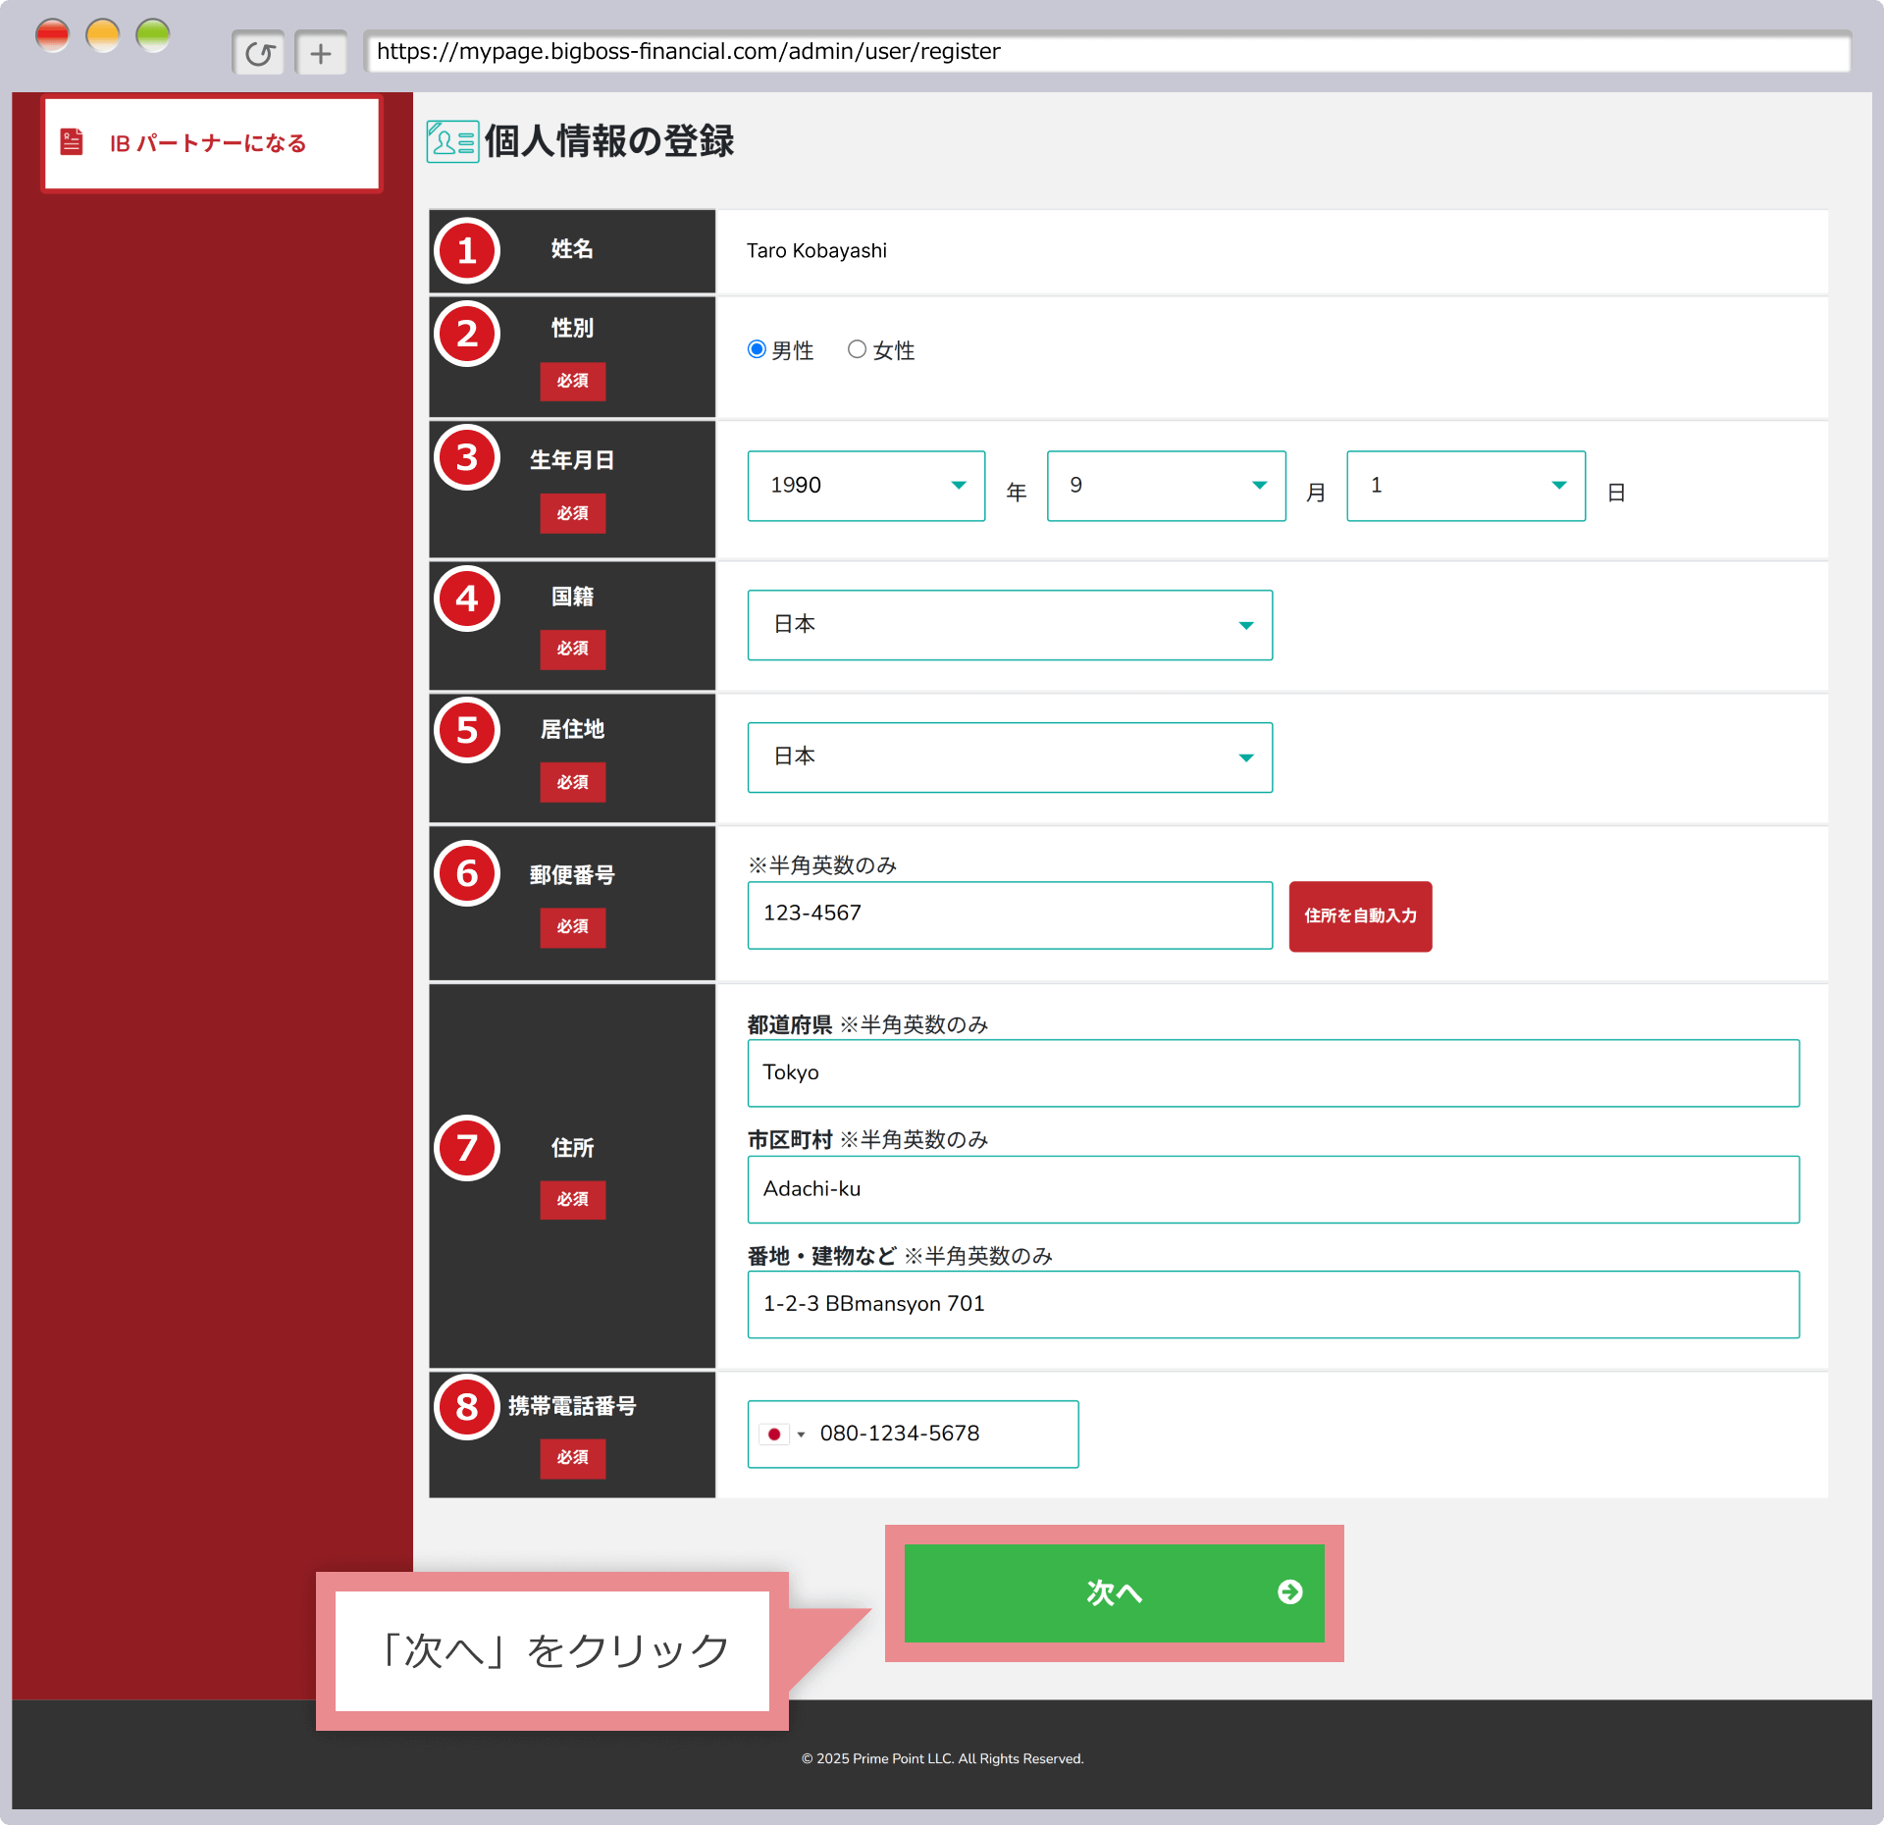Select the 男性 radio button

click(757, 349)
